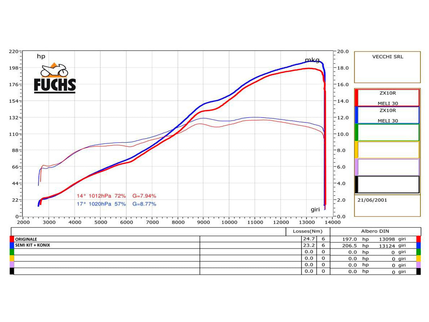Click the 21/06/2001 date label
Viewport: 429px width, 322px height.
(372, 199)
